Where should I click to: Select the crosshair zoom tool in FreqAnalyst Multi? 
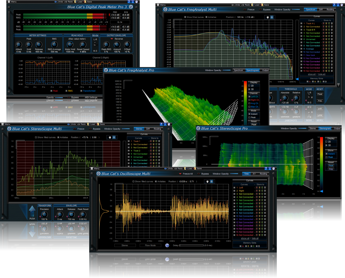[272, 17]
